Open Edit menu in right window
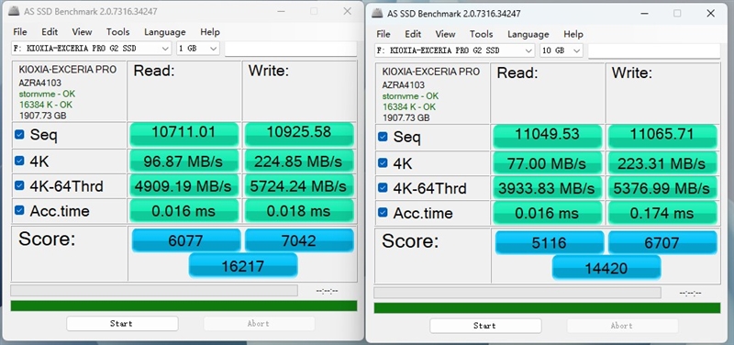The width and height of the screenshot is (734, 345). click(413, 34)
